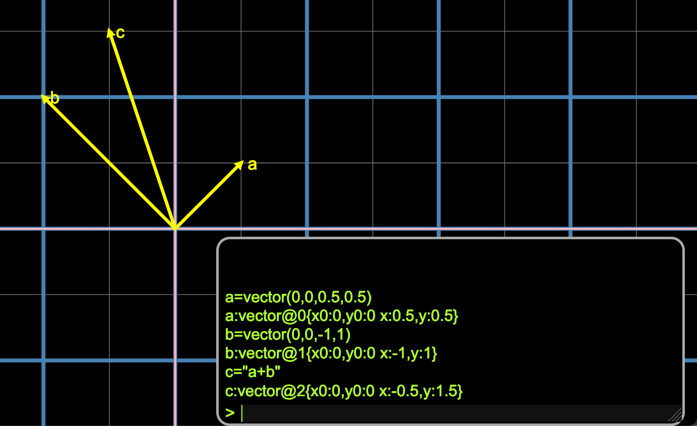
Task: Click output line starting with "b:vector@1"
Action: 331,354
